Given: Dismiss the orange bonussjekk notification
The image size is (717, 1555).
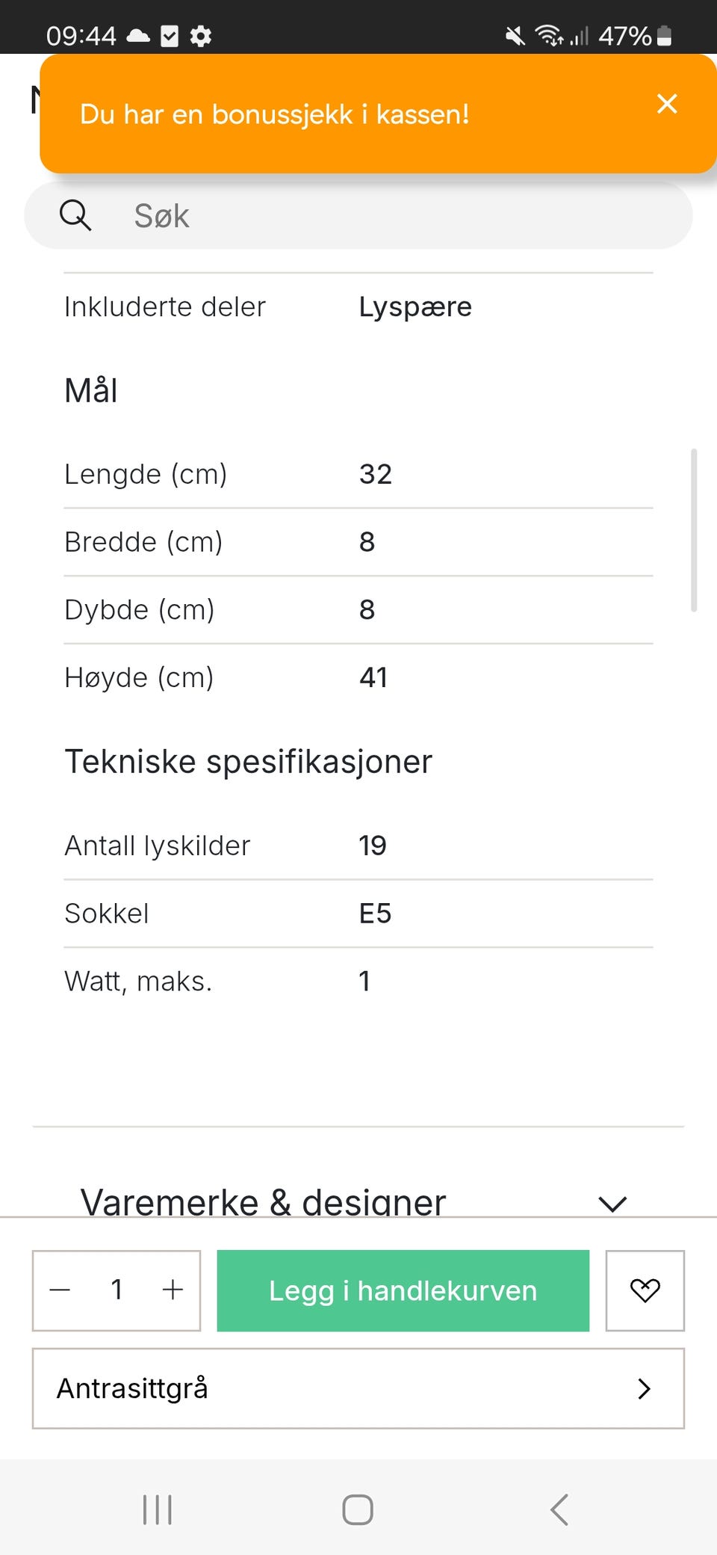Looking at the screenshot, I should tap(667, 104).
